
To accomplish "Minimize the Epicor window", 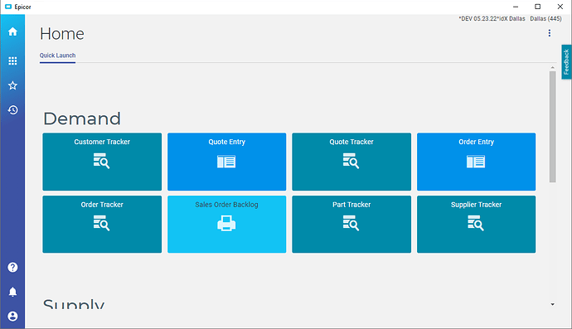I will pyautogui.click(x=516, y=7).
